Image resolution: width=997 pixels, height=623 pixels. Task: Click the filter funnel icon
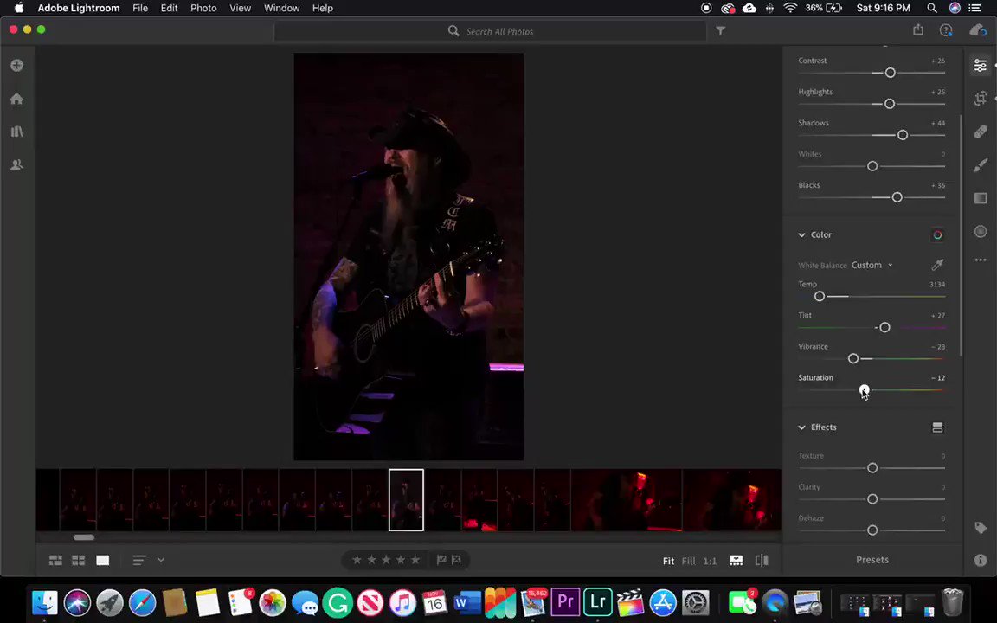720,30
